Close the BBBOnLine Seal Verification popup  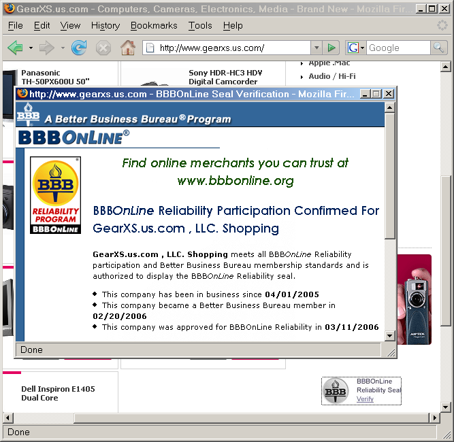(x=389, y=94)
